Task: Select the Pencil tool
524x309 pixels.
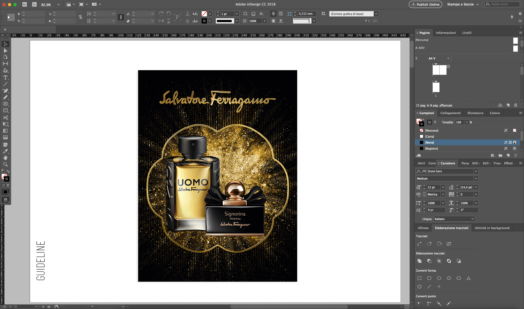Action: 5,97
